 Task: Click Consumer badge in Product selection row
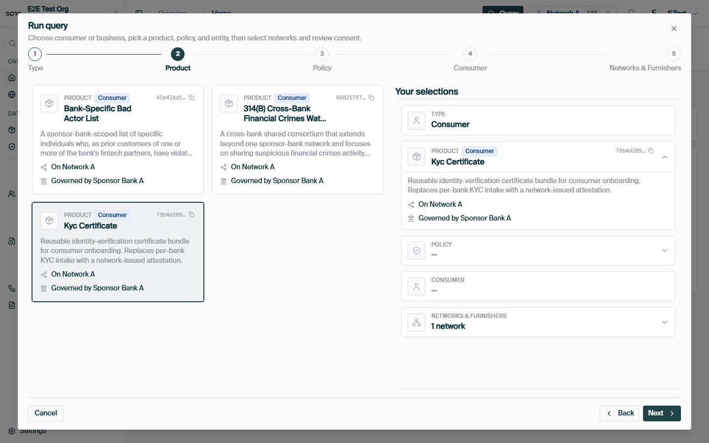pos(480,151)
